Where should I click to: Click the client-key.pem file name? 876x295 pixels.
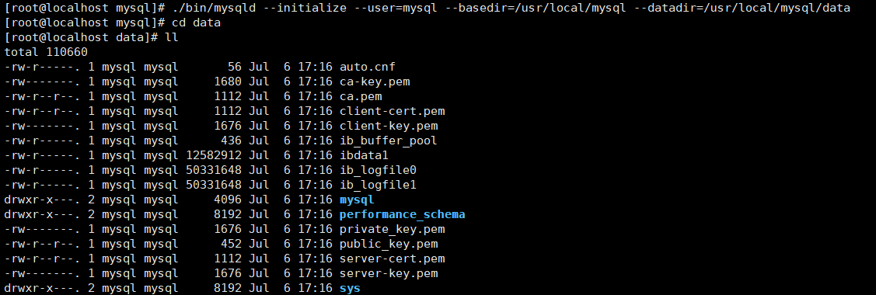coord(389,126)
